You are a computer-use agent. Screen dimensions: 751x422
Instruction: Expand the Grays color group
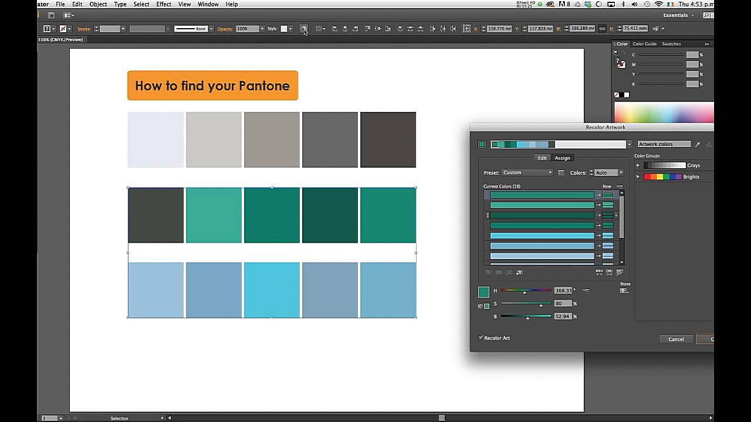[x=638, y=165]
